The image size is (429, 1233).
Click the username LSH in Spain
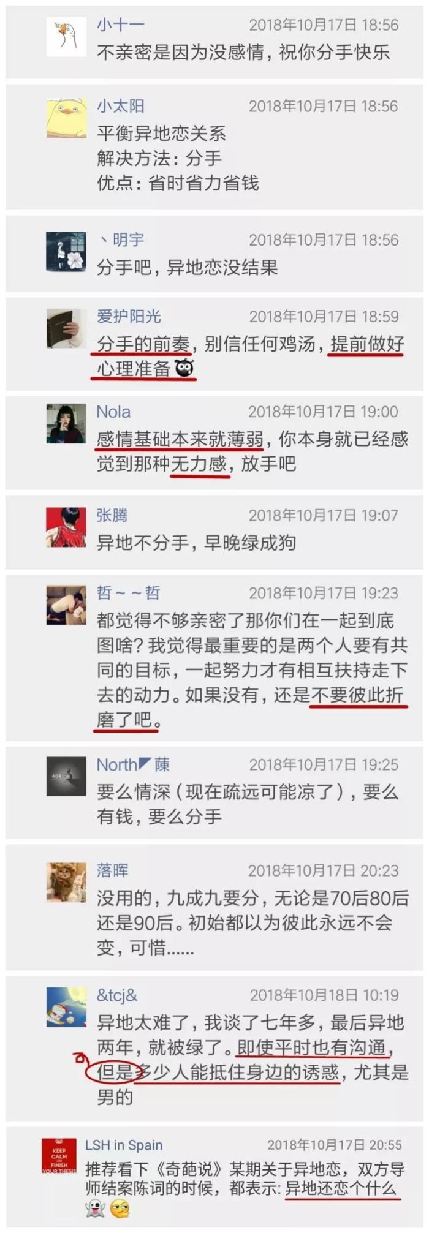[x=124, y=1145]
